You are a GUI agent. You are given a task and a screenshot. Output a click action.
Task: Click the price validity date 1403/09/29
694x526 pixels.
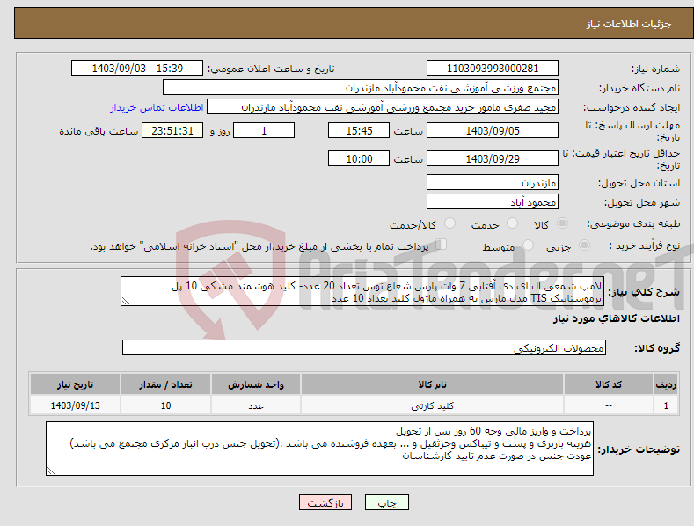(x=493, y=158)
